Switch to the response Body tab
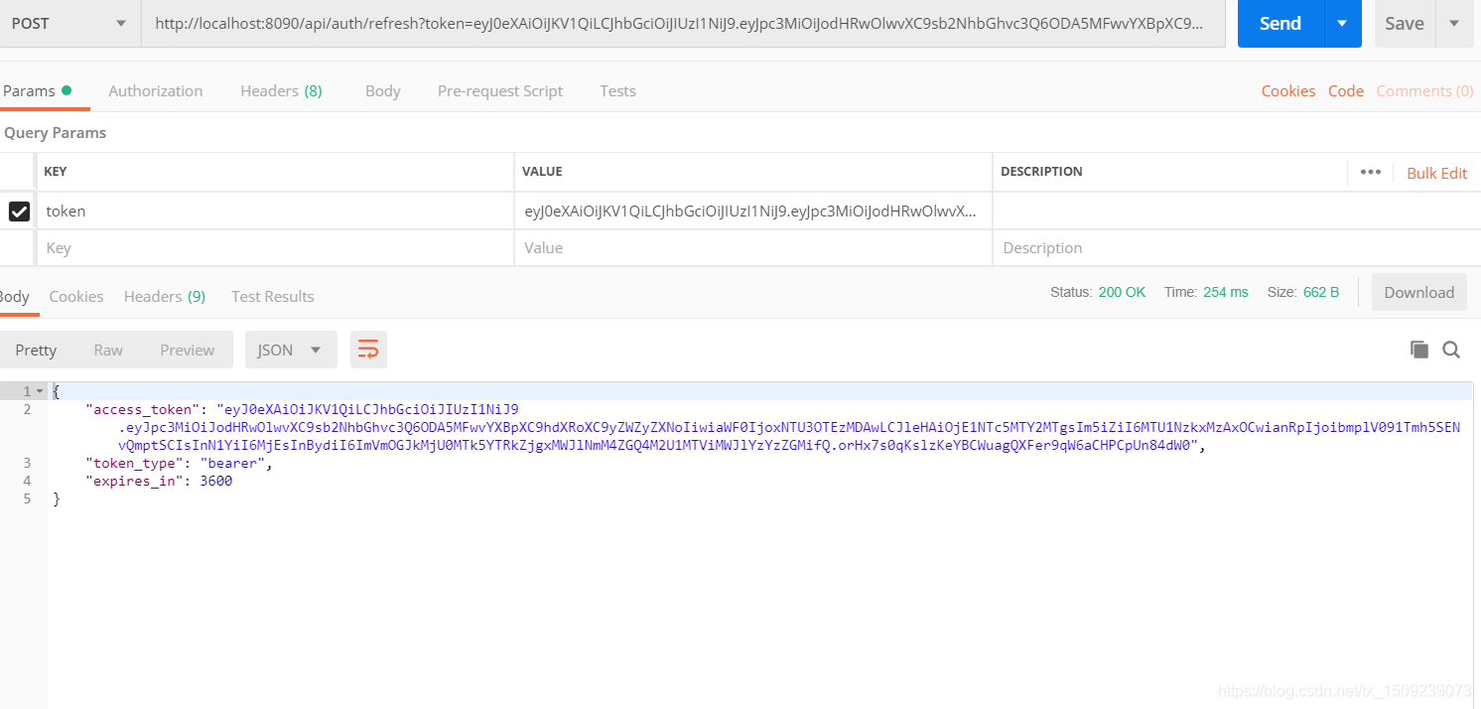 click(15, 296)
